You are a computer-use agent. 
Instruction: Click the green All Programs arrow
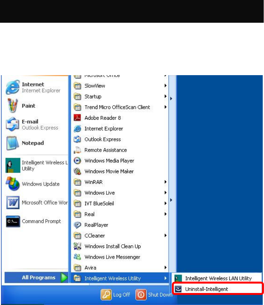[x=64, y=278]
